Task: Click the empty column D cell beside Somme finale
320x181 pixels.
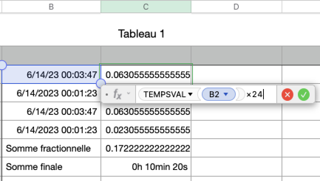Action: tap(236, 167)
